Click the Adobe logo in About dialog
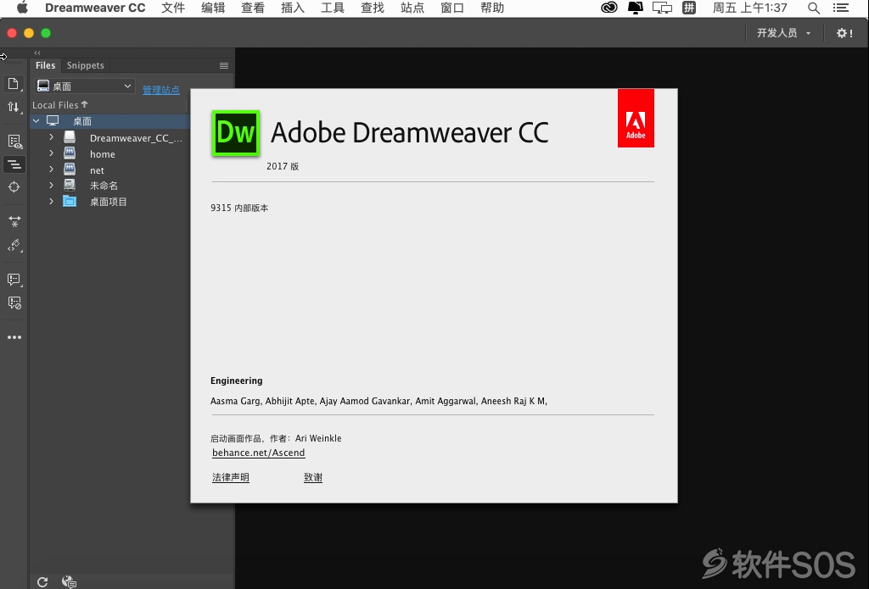The width and height of the screenshot is (869, 589). coord(636,118)
